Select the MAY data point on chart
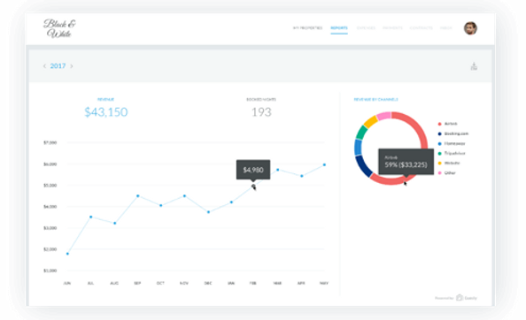This screenshot has height=320, width=526. click(x=324, y=164)
